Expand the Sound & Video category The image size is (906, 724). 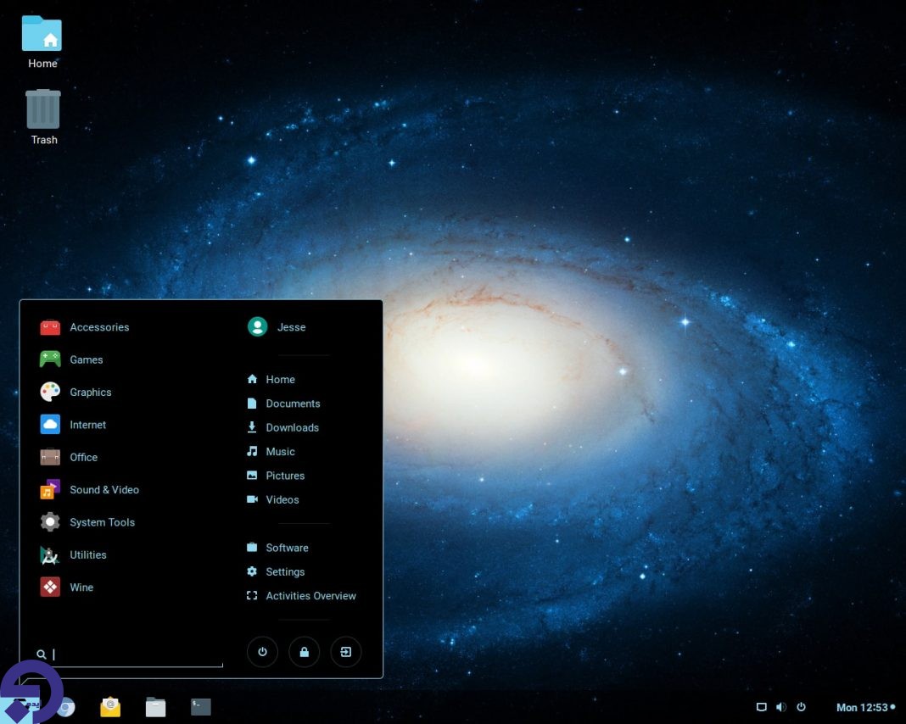[x=103, y=490]
